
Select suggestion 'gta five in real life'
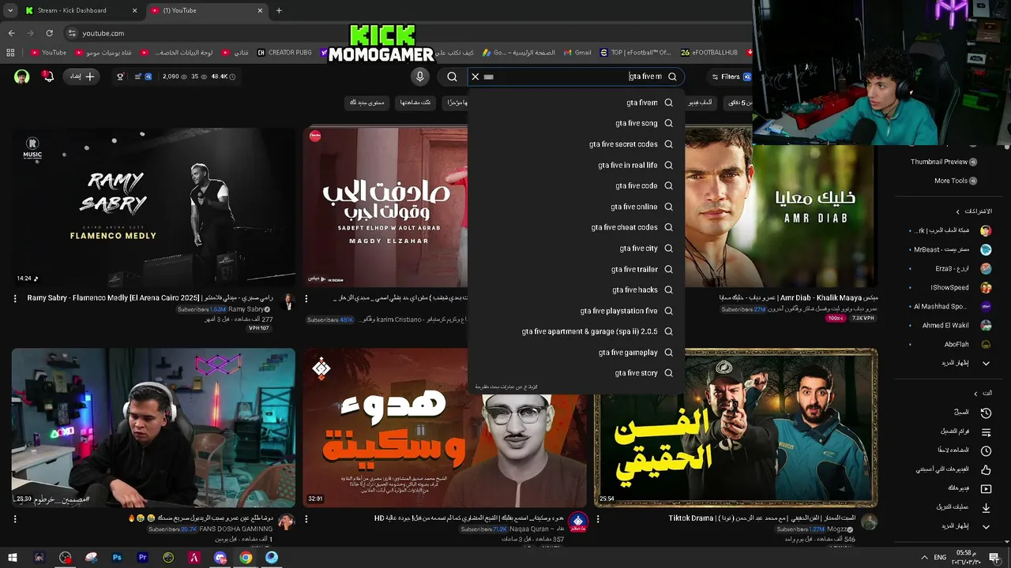[x=575, y=165]
